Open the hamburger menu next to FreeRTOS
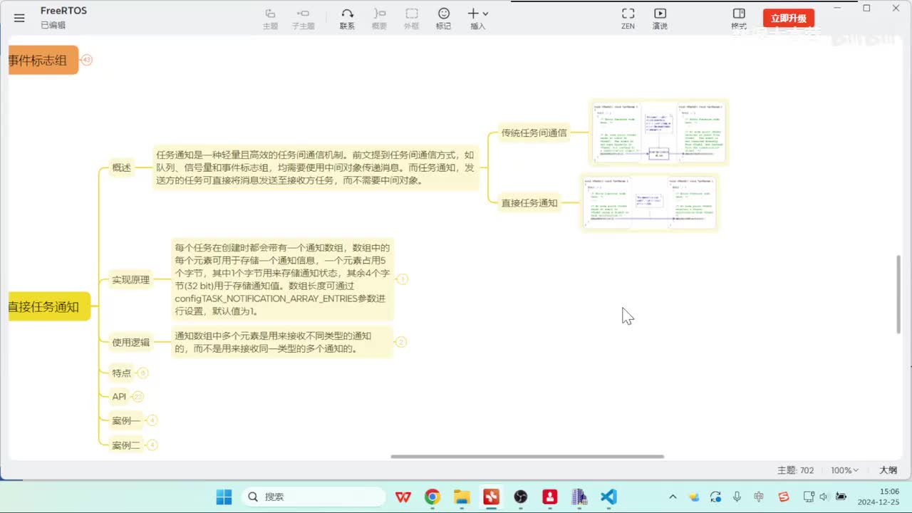The image size is (912, 513). [19, 18]
